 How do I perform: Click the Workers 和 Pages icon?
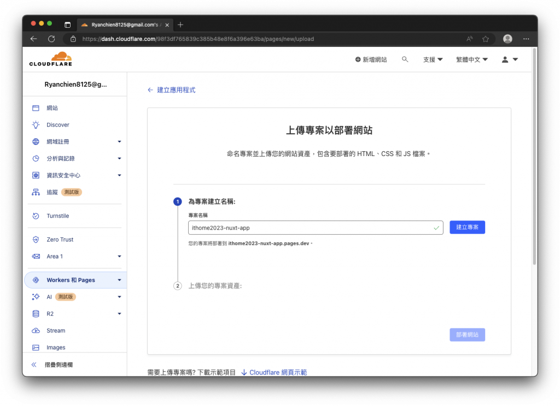36,280
